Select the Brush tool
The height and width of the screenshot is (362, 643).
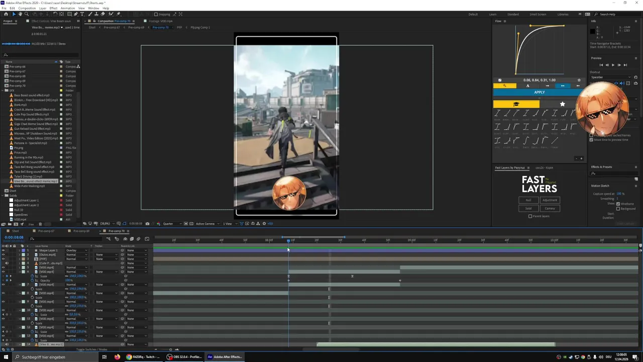point(90,14)
